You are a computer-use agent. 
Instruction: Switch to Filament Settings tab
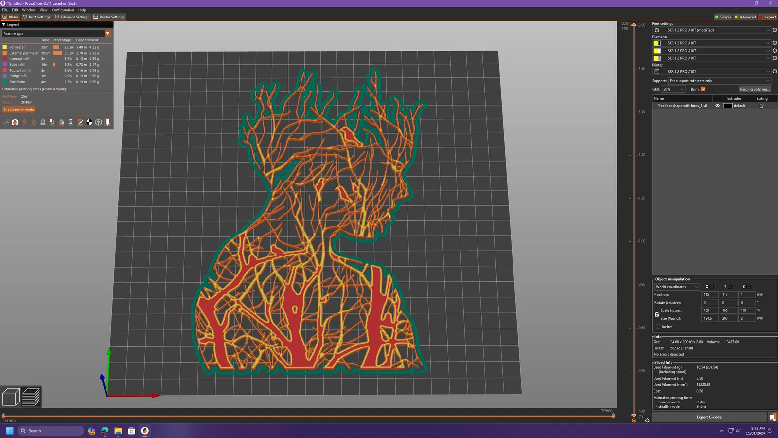click(72, 17)
